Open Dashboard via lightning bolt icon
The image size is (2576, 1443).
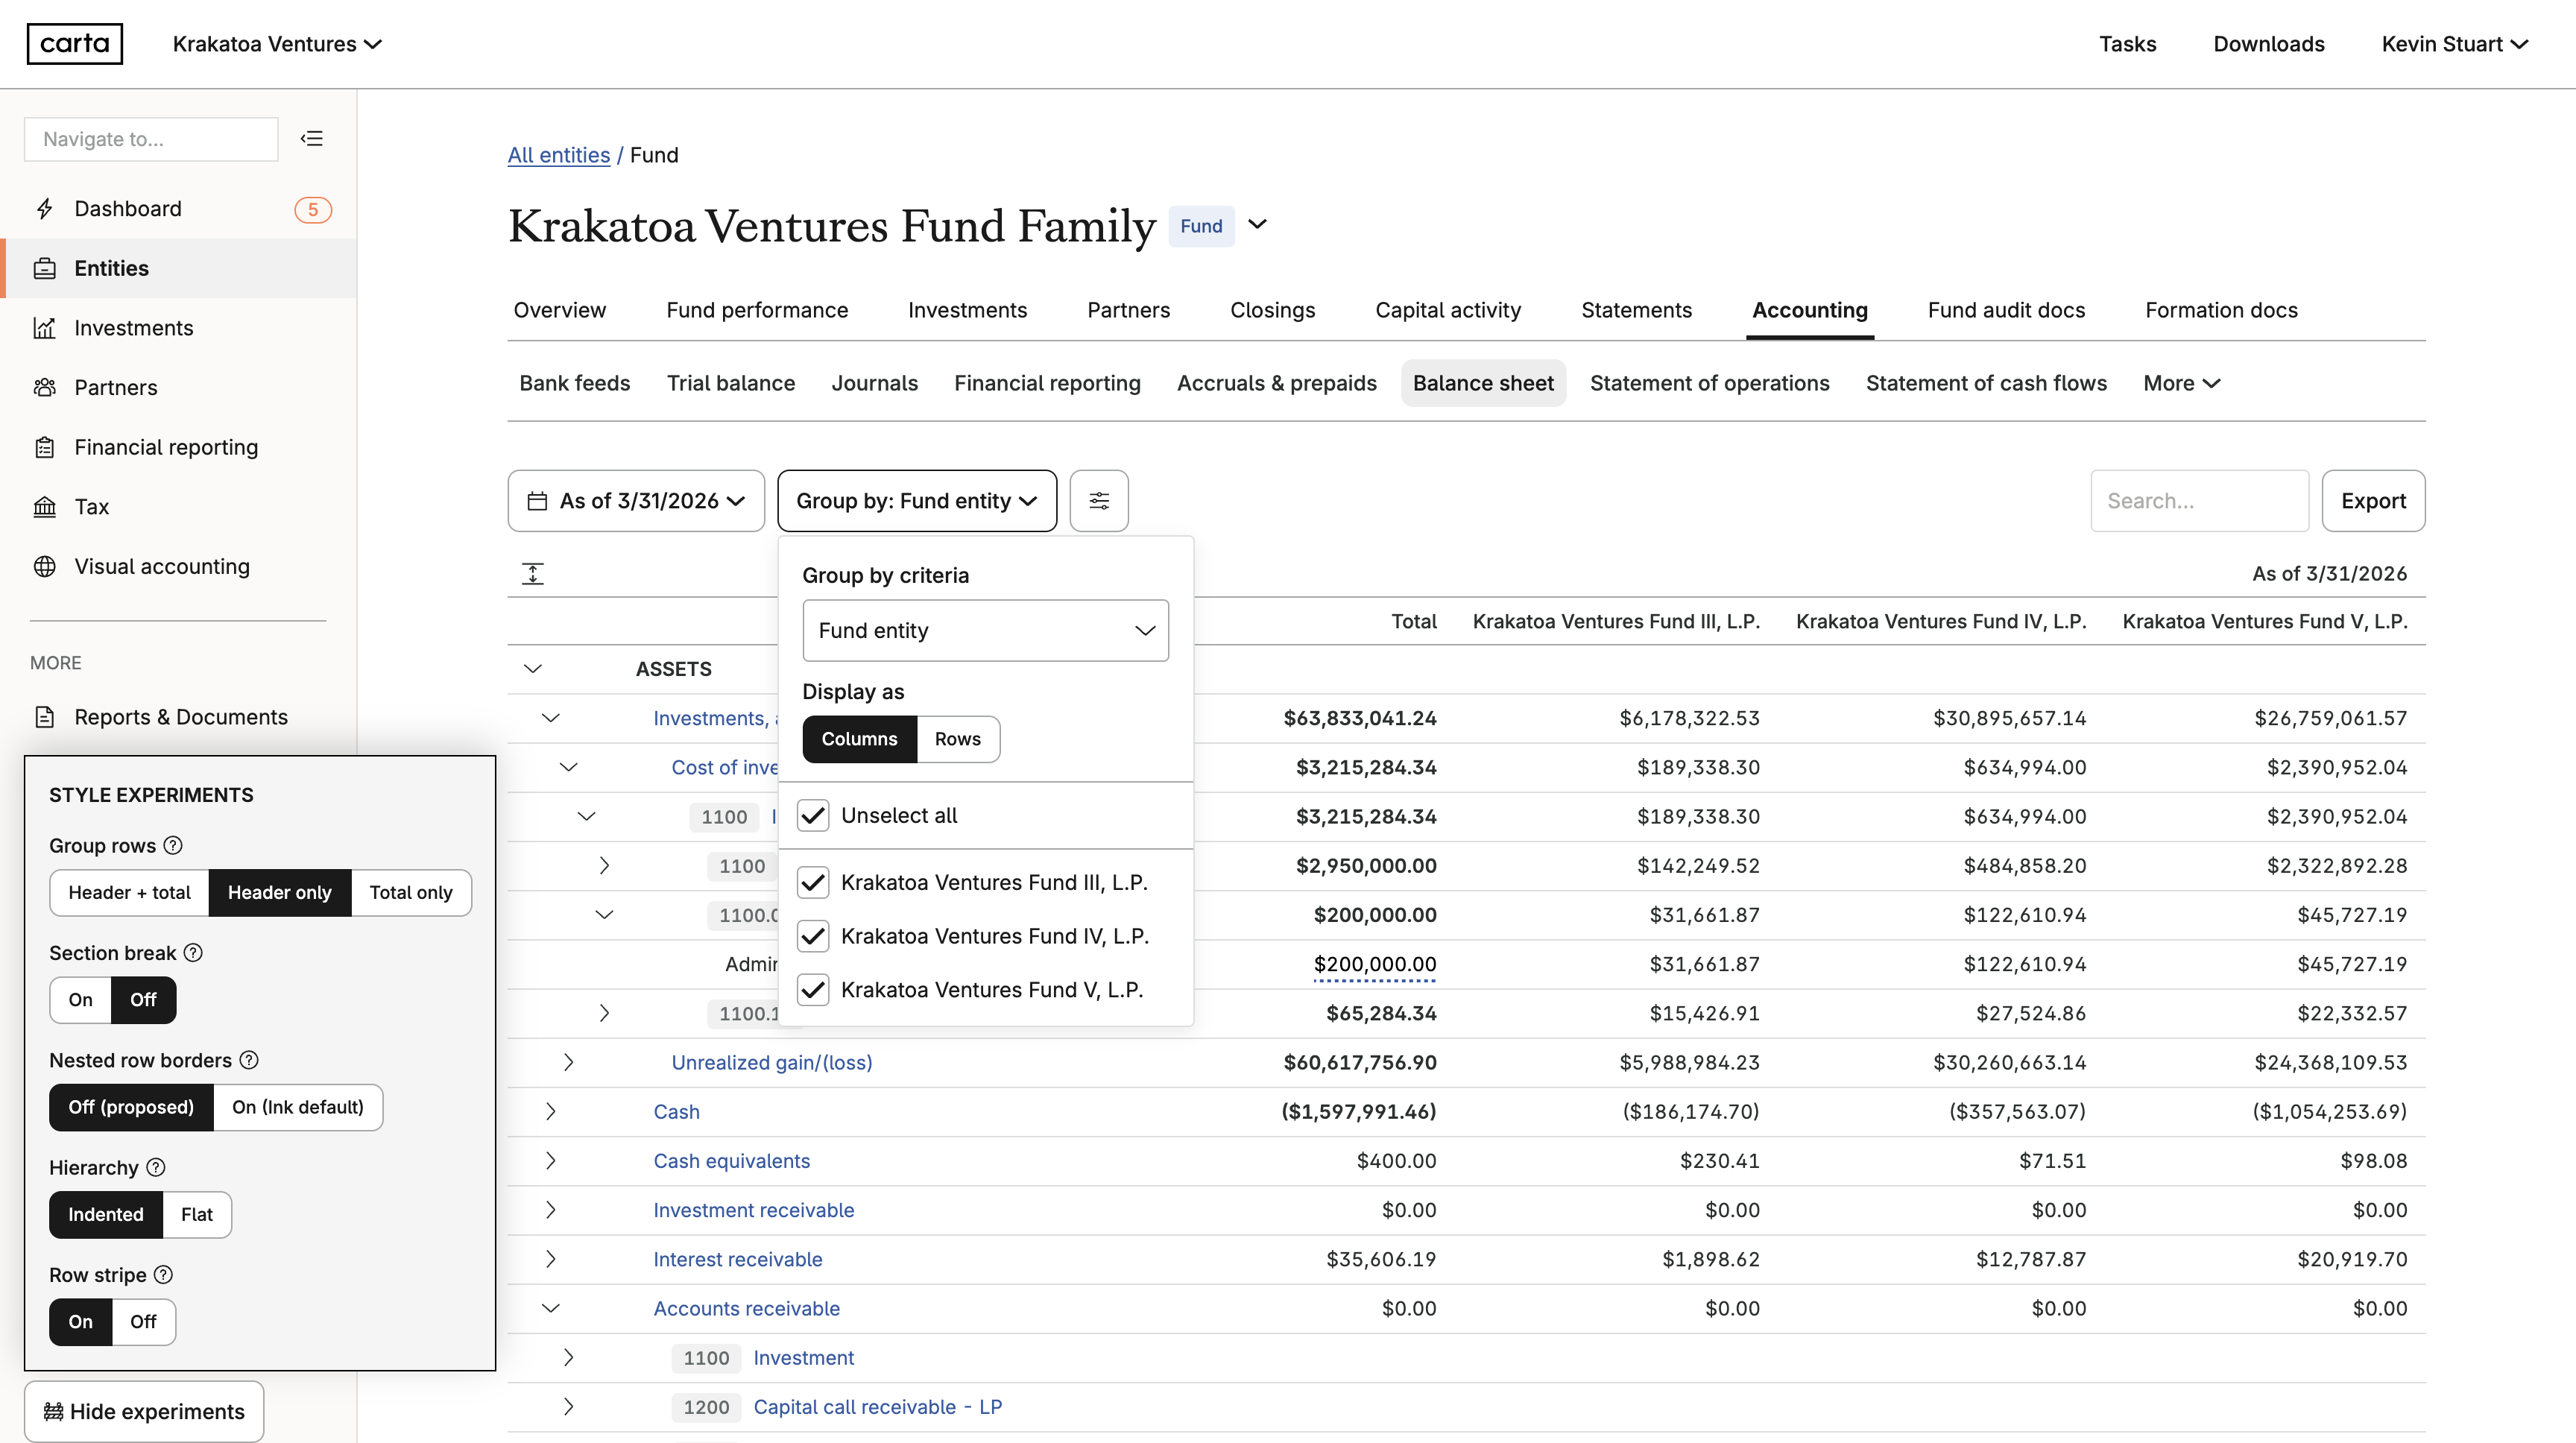pyautogui.click(x=45, y=209)
